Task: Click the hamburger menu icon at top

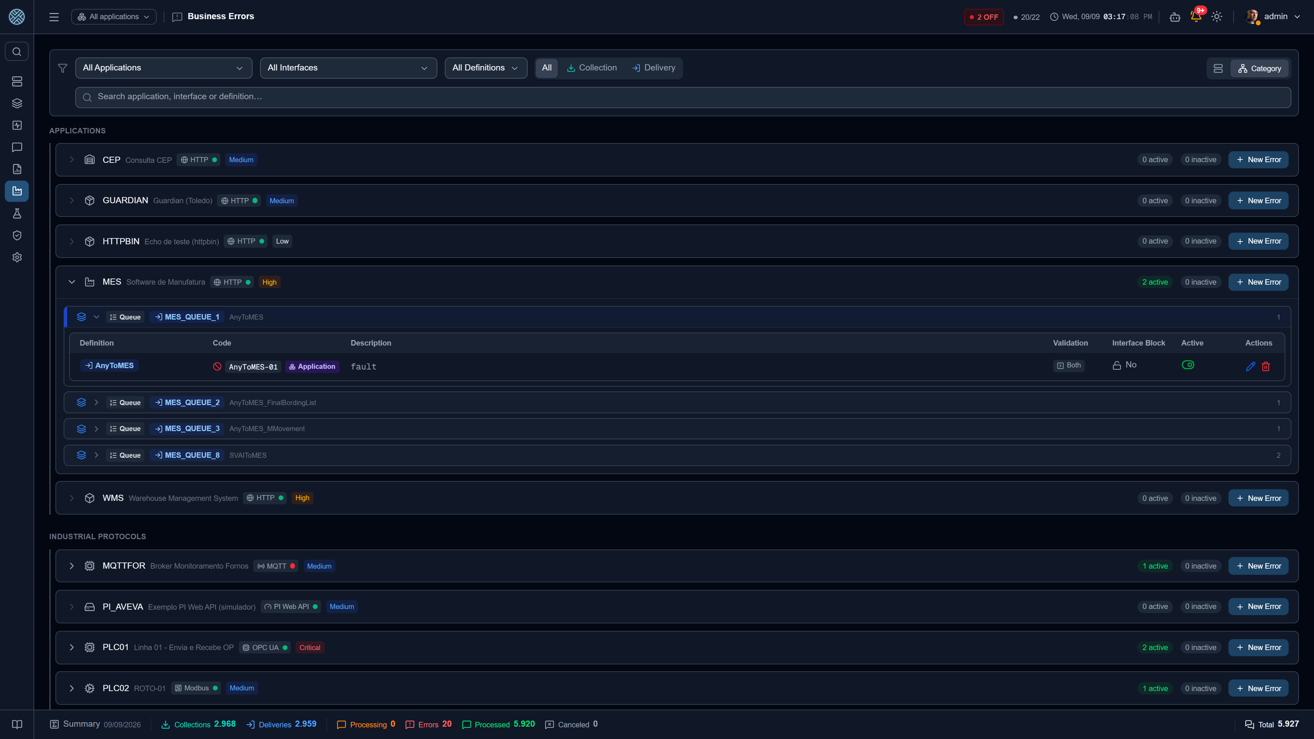Action: click(54, 17)
